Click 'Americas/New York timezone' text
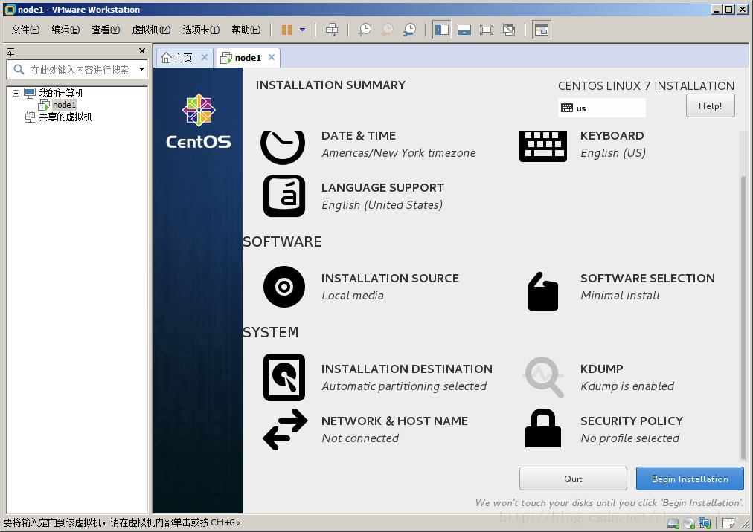The height and width of the screenshot is (532, 753). pyautogui.click(x=399, y=153)
